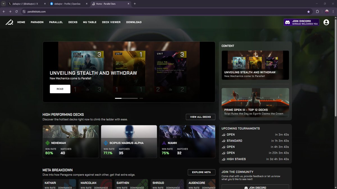Open the tab search dropdown arrow
Image resolution: width=337 pixels, height=189 pixels.
(x=3, y=4)
